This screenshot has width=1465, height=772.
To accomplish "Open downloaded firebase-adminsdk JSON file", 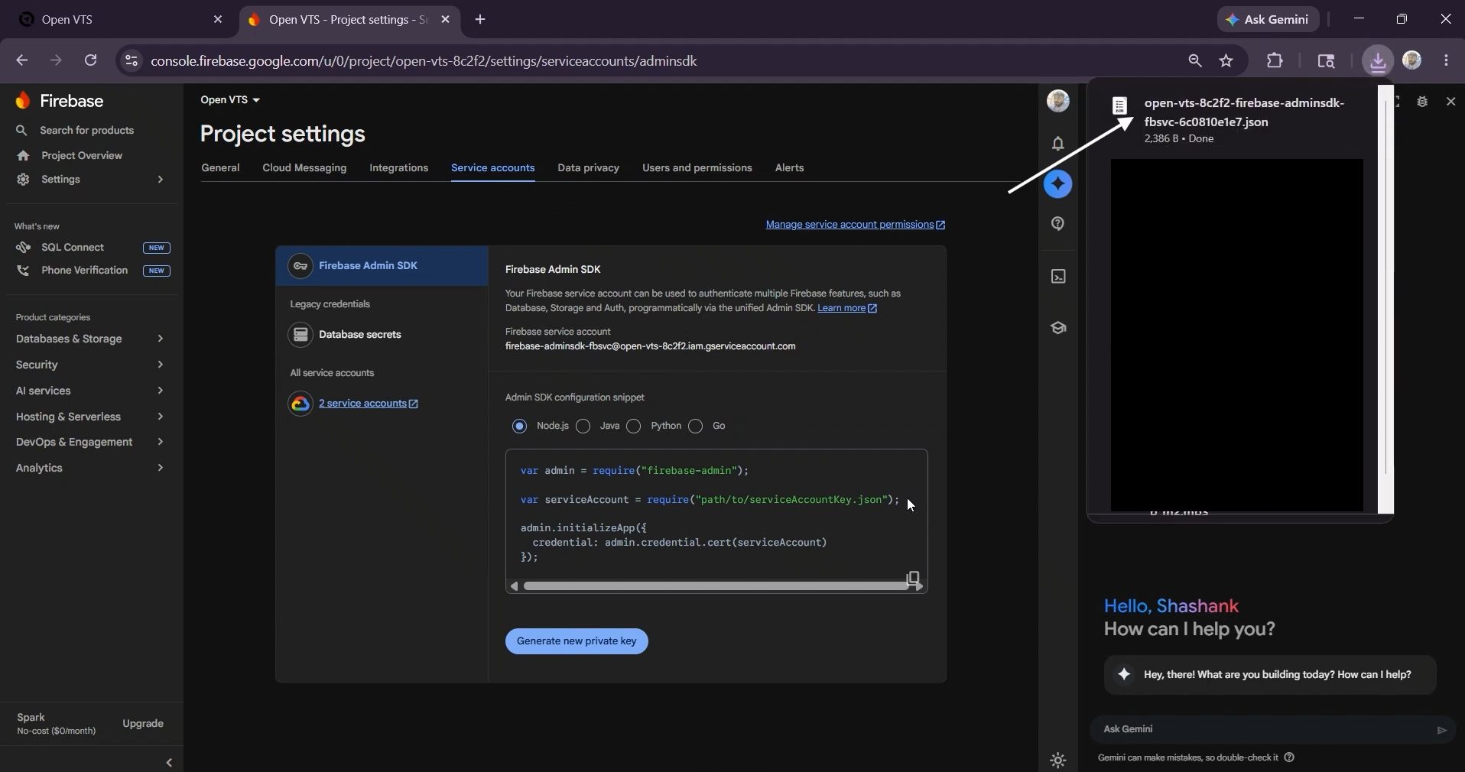I will (1243, 112).
